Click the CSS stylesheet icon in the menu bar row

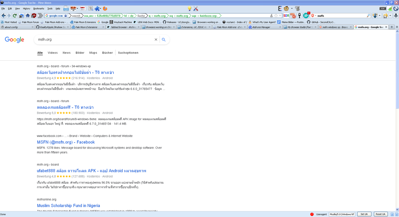pyautogui.click(x=66, y=8)
